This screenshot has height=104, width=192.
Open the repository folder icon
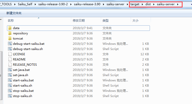(10, 33)
